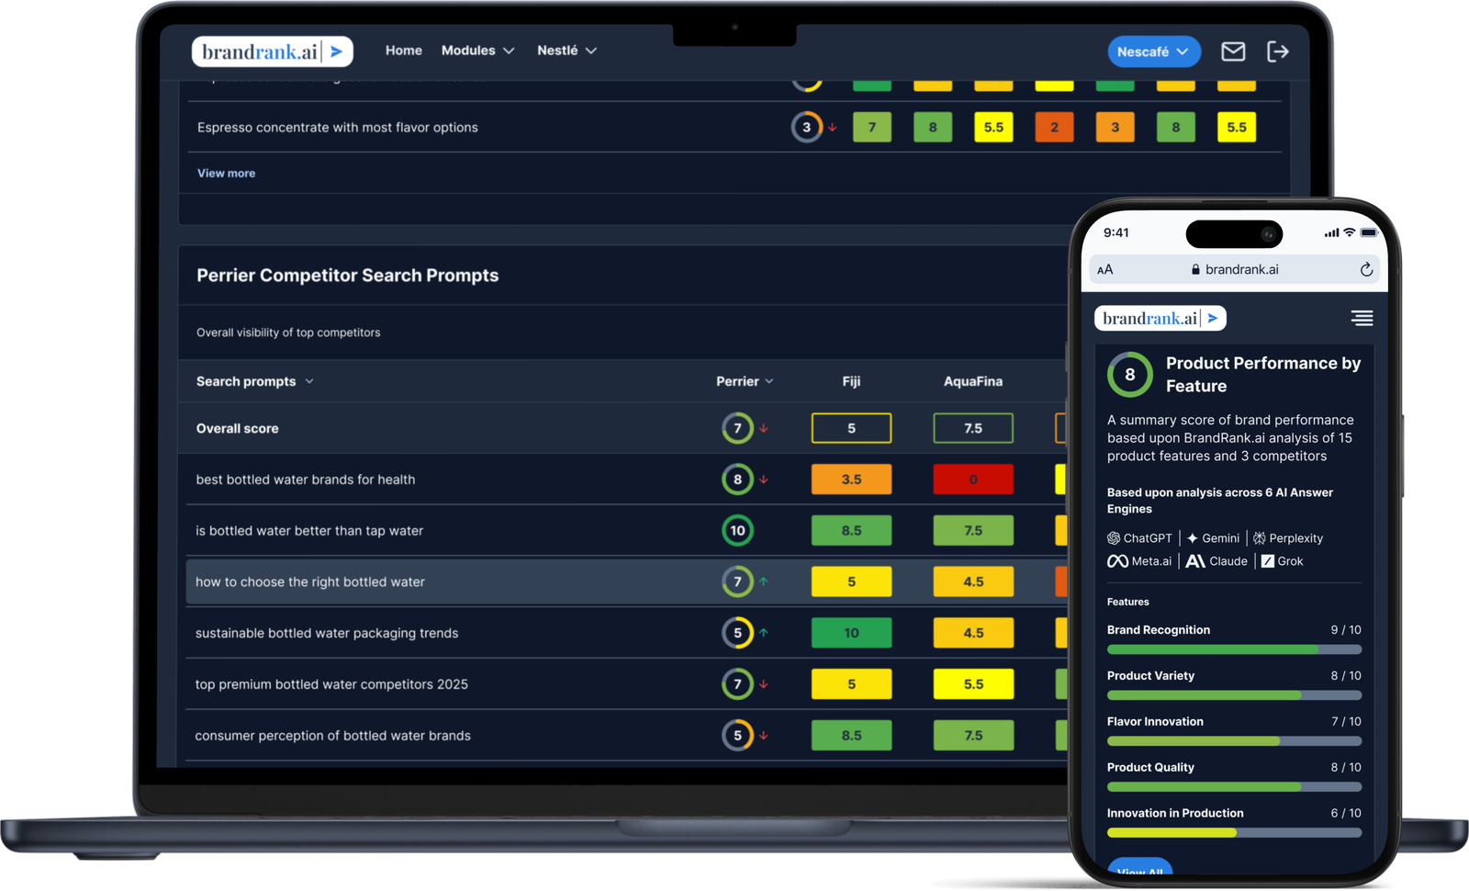Expand the Modules menu
This screenshot has height=891, width=1469.
tap(477, 51)
